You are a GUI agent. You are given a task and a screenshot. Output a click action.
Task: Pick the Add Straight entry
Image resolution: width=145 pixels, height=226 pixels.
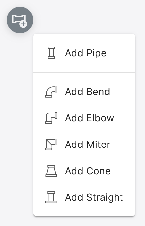(x=84, y=197)
